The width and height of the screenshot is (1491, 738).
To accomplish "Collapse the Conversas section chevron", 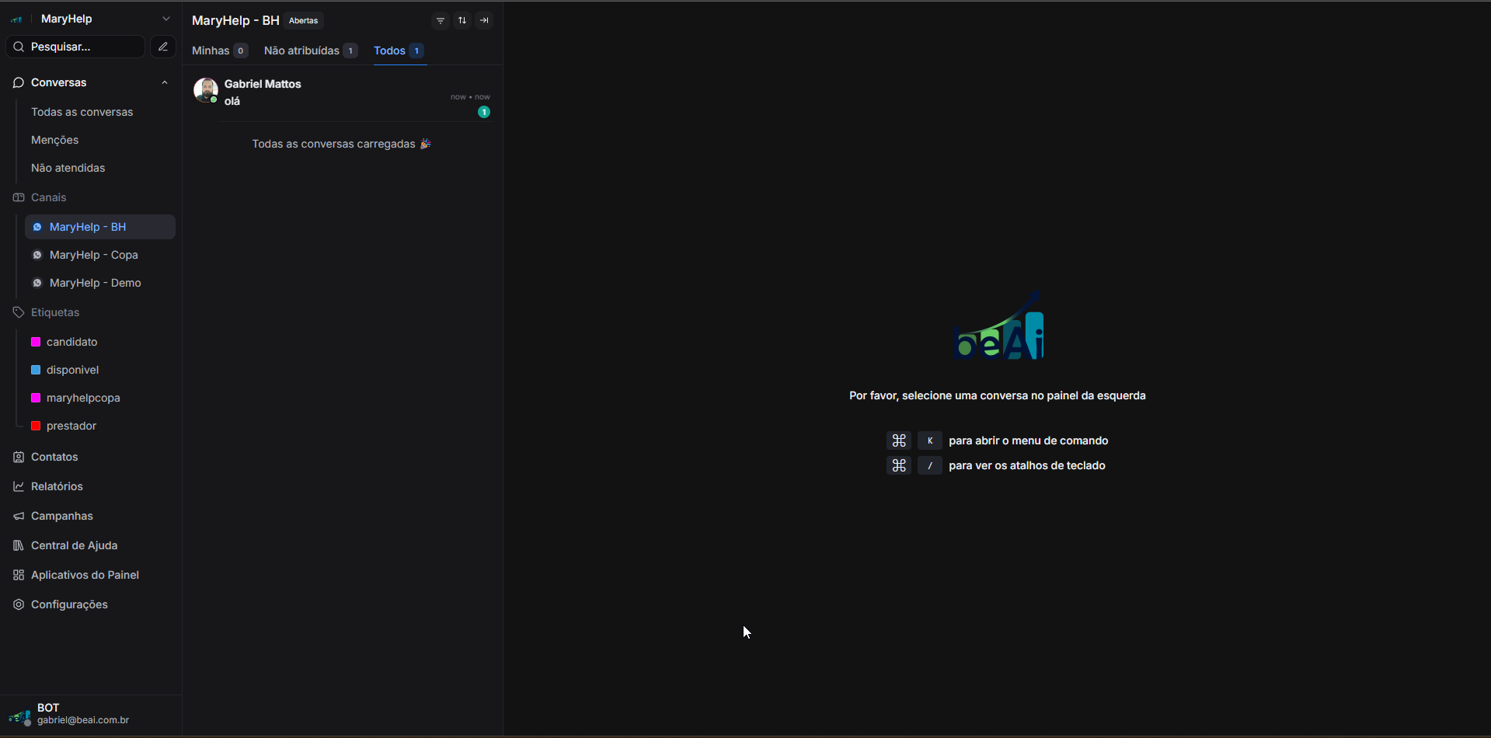I will [x=165, y=82].
